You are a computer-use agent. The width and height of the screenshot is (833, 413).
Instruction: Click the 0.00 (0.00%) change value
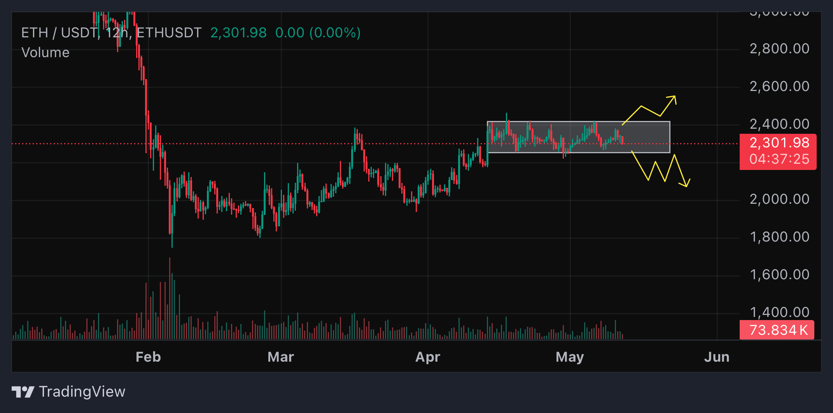[x=318, y=33]
